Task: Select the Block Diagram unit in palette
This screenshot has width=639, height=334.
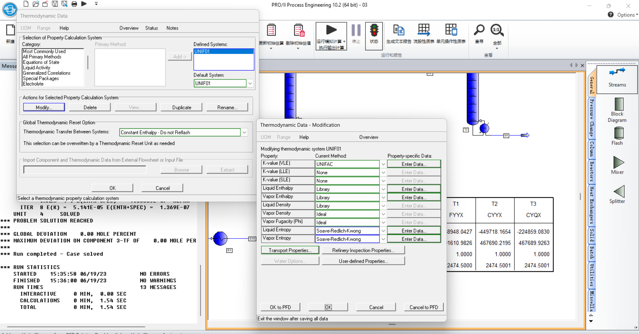Action: (617, 110)
